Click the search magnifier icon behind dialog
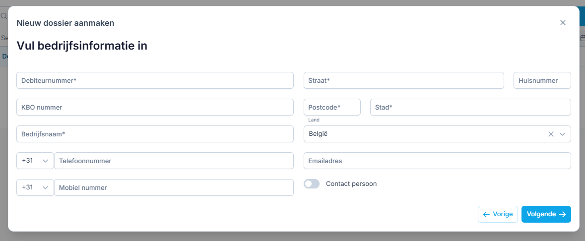Image resolution: width=585 pixels, height=241 pixels. [x=3, y=16]
